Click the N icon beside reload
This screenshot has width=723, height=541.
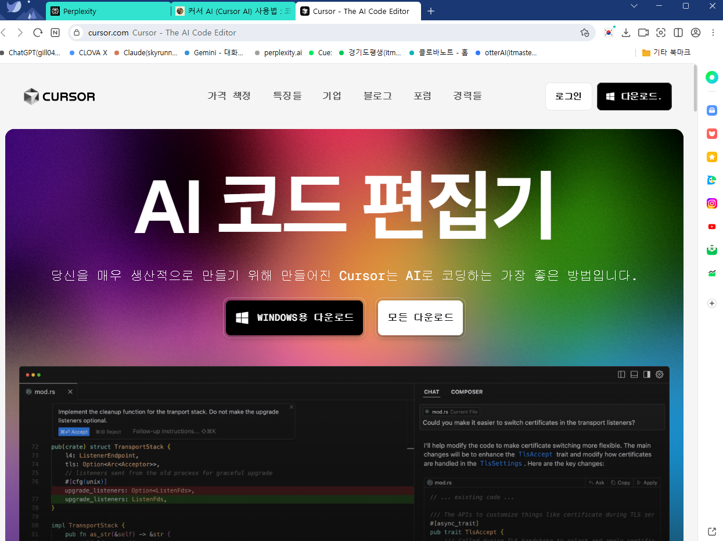pyautogui.click(x=55, y=33)
